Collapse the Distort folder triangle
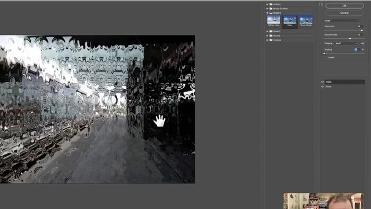The image size is (371, 209). [267, 13]
